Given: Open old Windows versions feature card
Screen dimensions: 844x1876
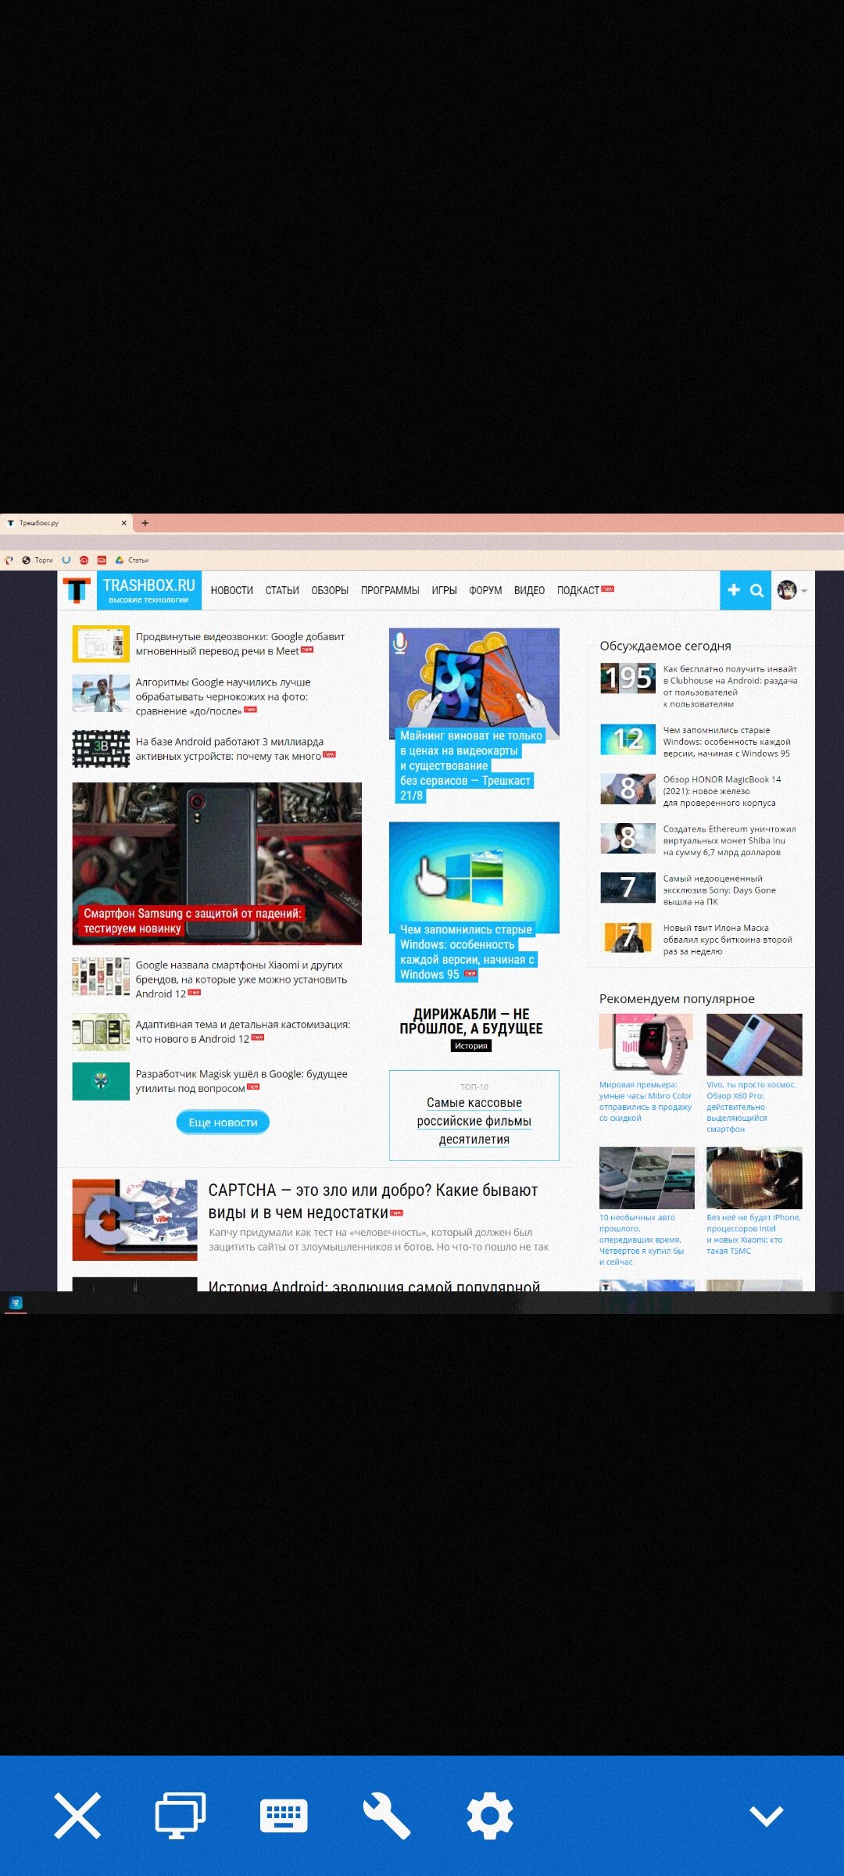Looking at the screenshot, I should point(474,901).
